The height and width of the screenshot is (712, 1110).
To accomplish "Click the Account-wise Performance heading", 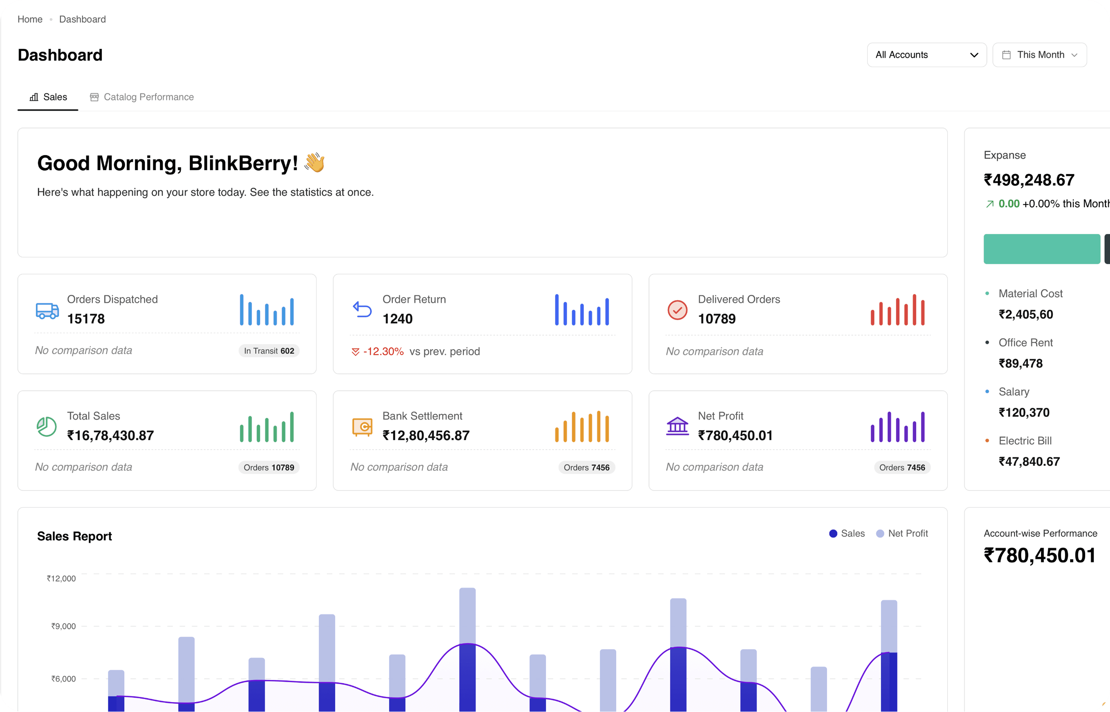I will tap(1040, 534).
